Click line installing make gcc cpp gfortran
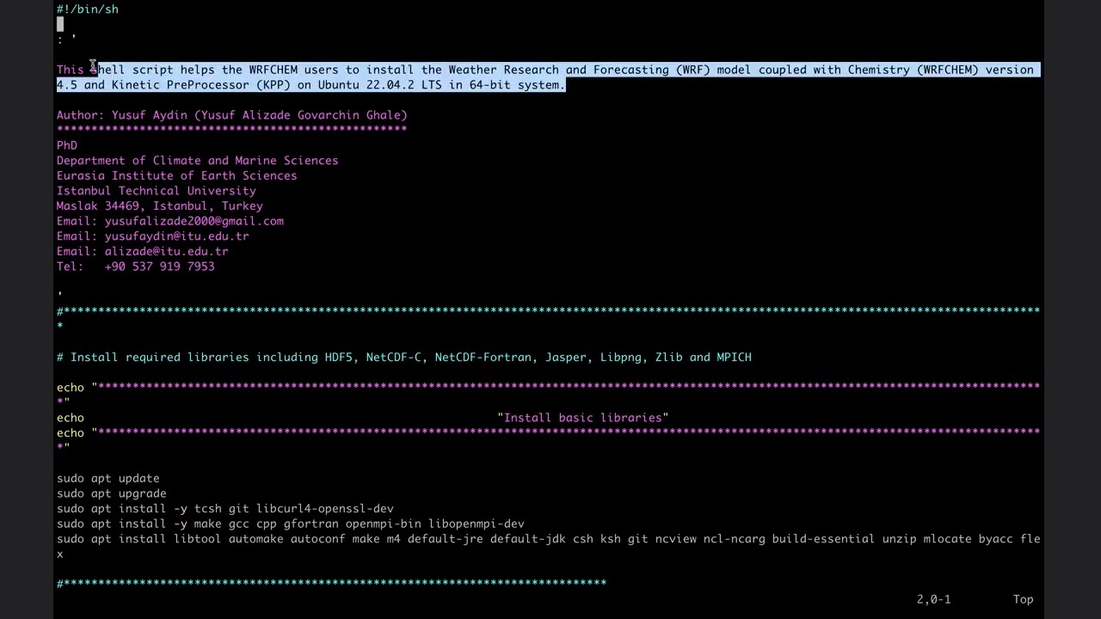This screenshot has width=1101, height=619. coord(291,524)
